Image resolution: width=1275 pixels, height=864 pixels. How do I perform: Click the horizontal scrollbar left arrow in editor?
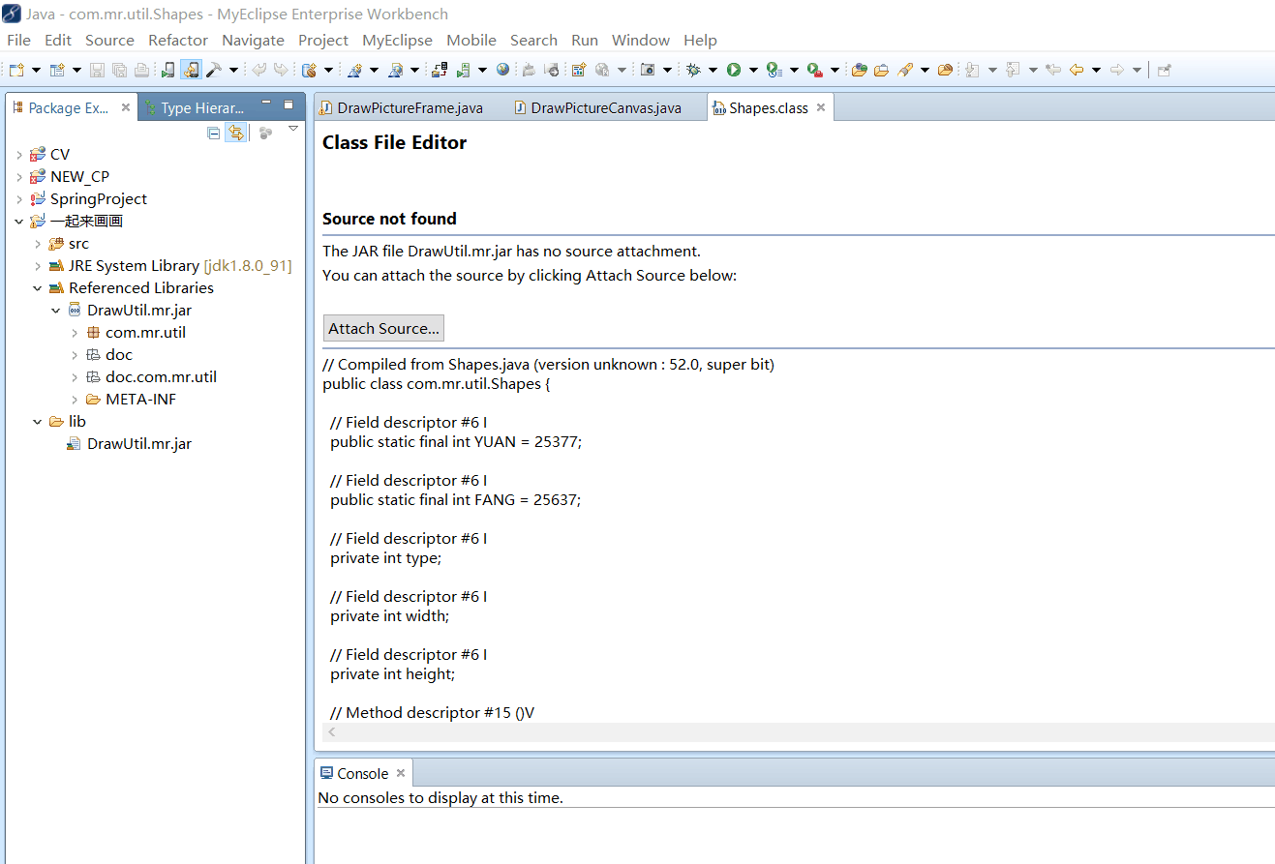(332, 732)
